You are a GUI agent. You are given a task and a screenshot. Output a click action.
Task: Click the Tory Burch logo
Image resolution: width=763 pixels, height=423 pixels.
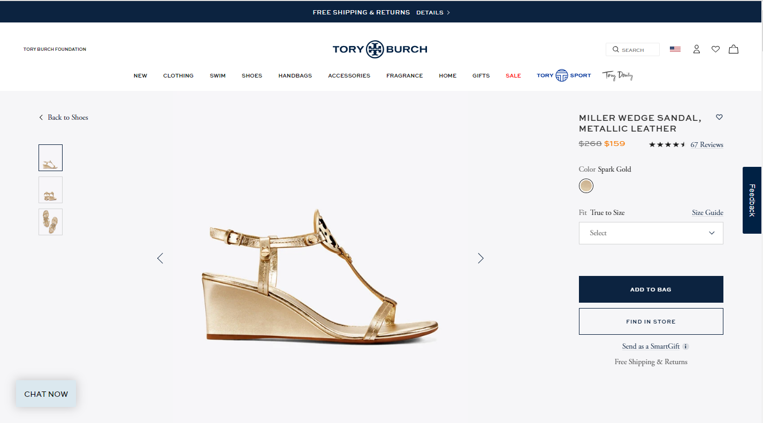pyautogui.click(x=379, y=49)
